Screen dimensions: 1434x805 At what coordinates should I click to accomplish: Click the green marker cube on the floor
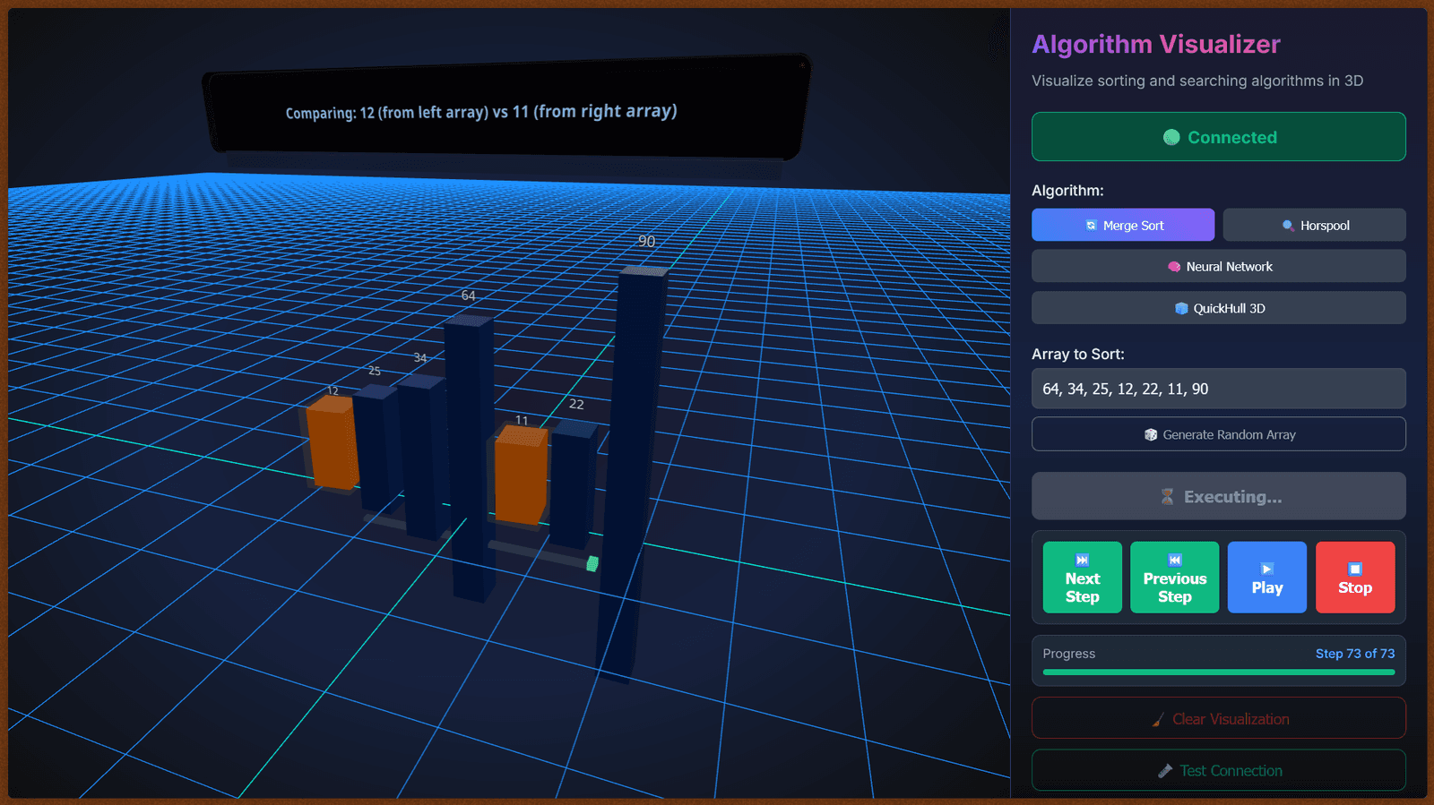592,563
